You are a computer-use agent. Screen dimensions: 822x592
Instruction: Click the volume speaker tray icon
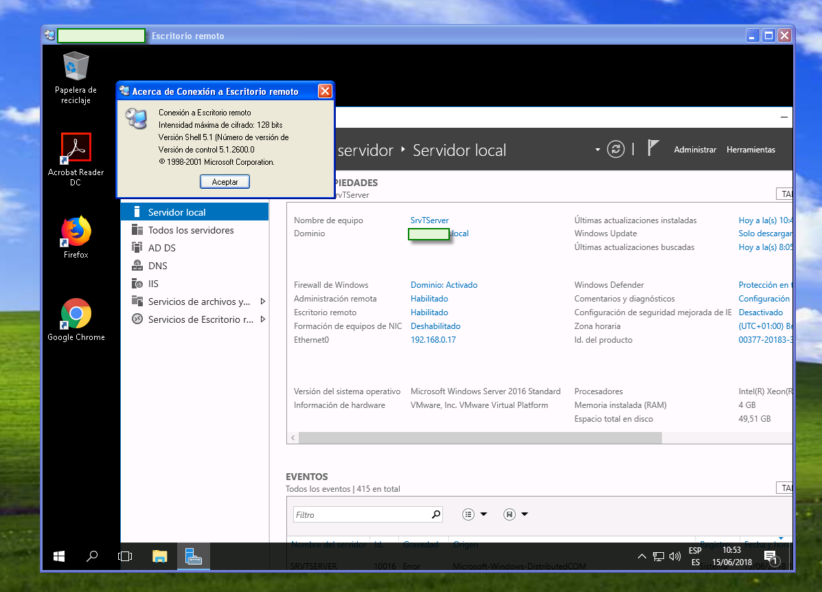pos(675,556)
